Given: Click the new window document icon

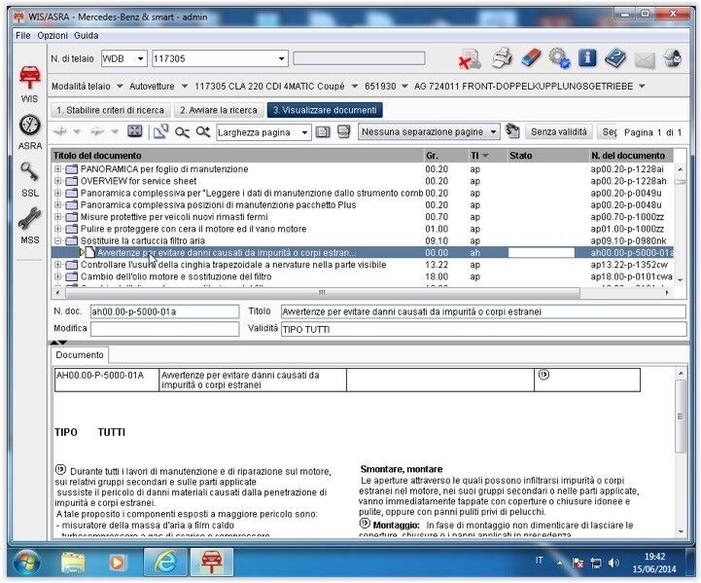Looking at the screenshot, I should click(x=160, y=131).
